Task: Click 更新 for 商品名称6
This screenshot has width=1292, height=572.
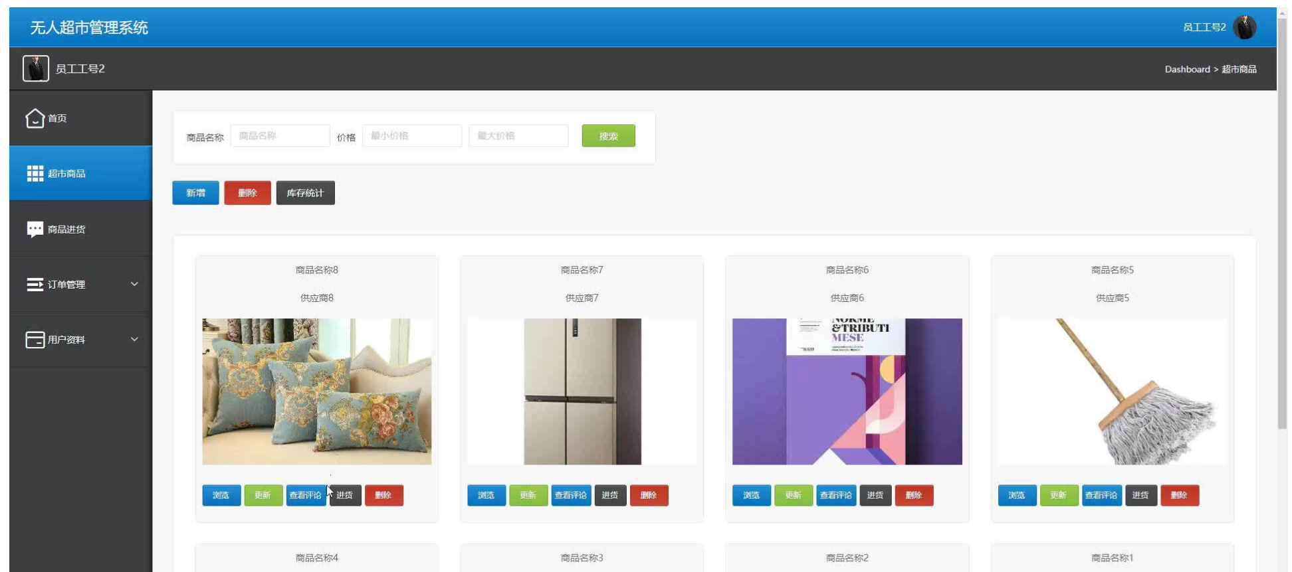Action: click(794, 495)
